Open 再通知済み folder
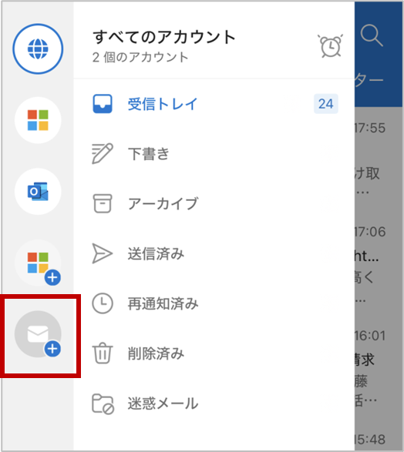Viewport: 404px width, 452px height. click(214, 303)
